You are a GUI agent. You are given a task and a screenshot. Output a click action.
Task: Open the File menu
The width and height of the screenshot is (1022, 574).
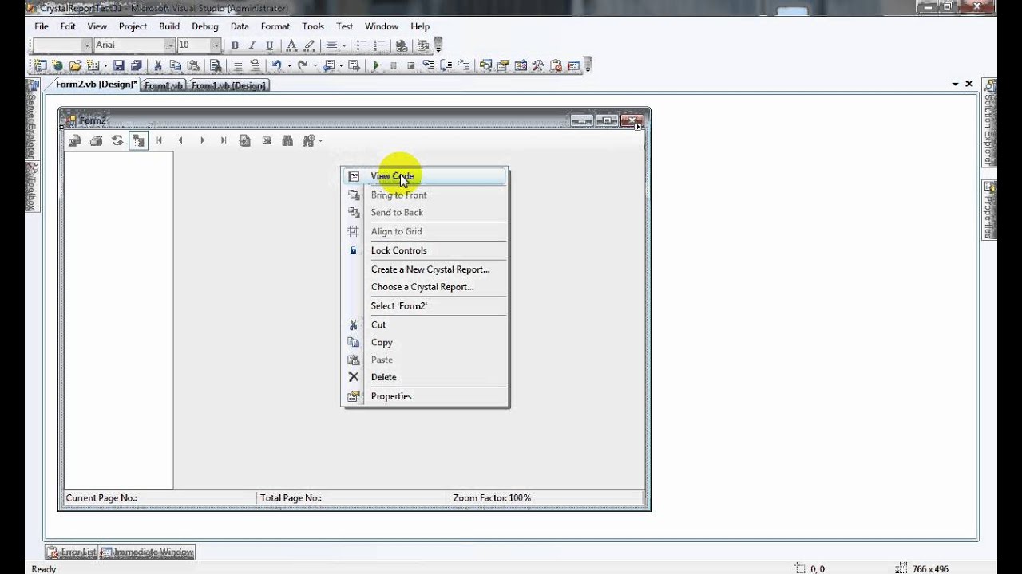(x=42, y=26)
